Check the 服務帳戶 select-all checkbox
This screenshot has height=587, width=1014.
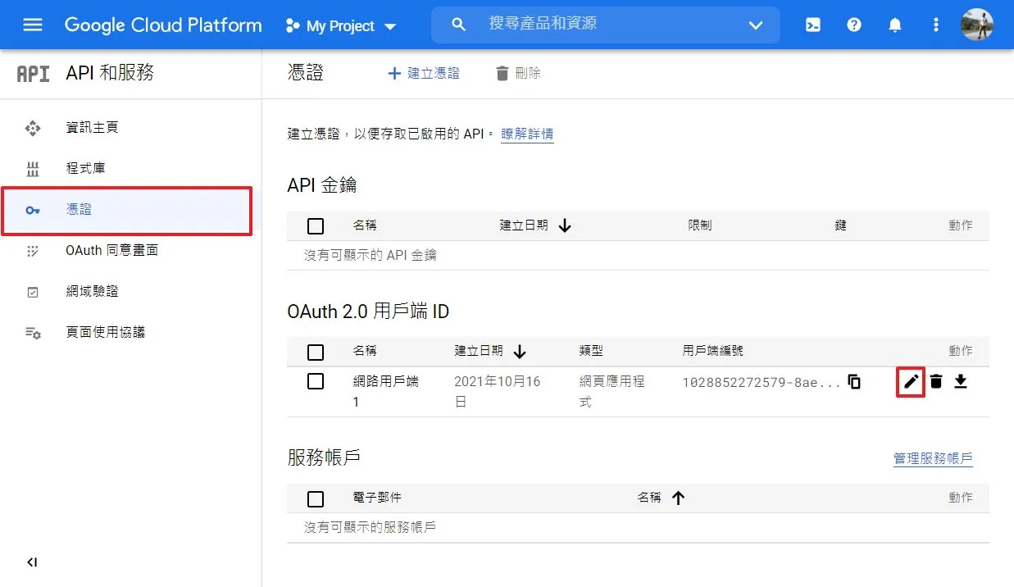(x=316, y=498)
